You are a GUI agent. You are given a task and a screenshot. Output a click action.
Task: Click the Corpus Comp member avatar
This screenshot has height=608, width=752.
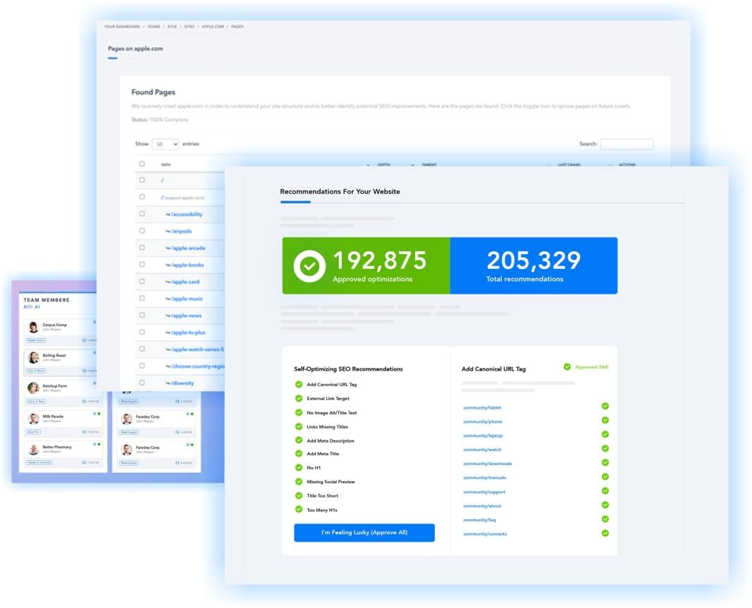[x=33, y=327]
